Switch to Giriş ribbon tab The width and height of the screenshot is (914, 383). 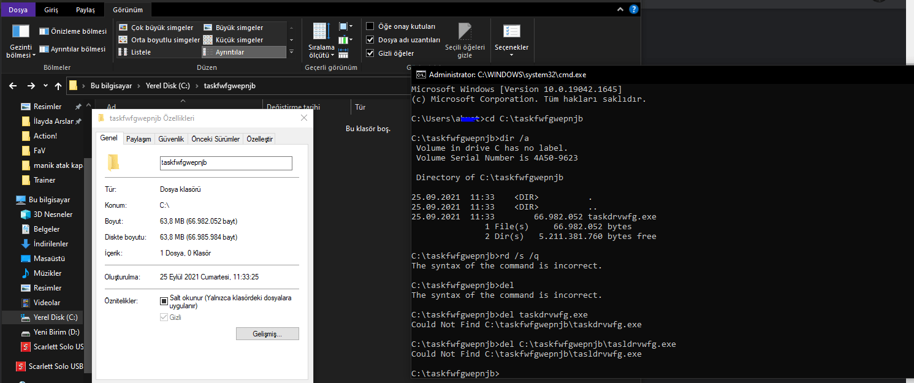[51, 10]
